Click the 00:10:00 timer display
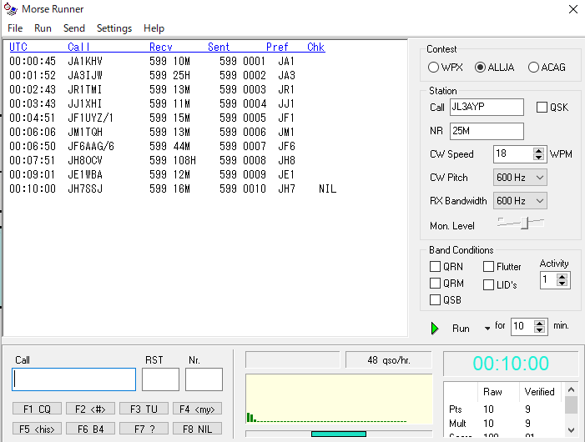Viewport: 585px width, 442px height. [511, 364]
